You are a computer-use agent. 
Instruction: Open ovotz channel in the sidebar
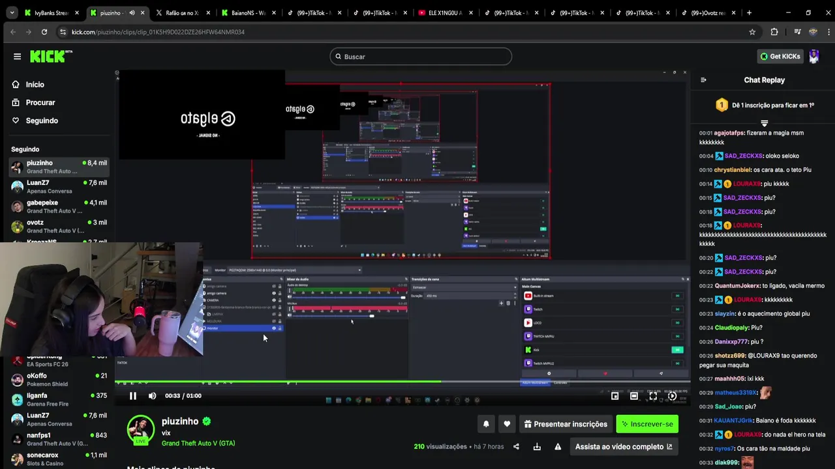coord(57,226)
